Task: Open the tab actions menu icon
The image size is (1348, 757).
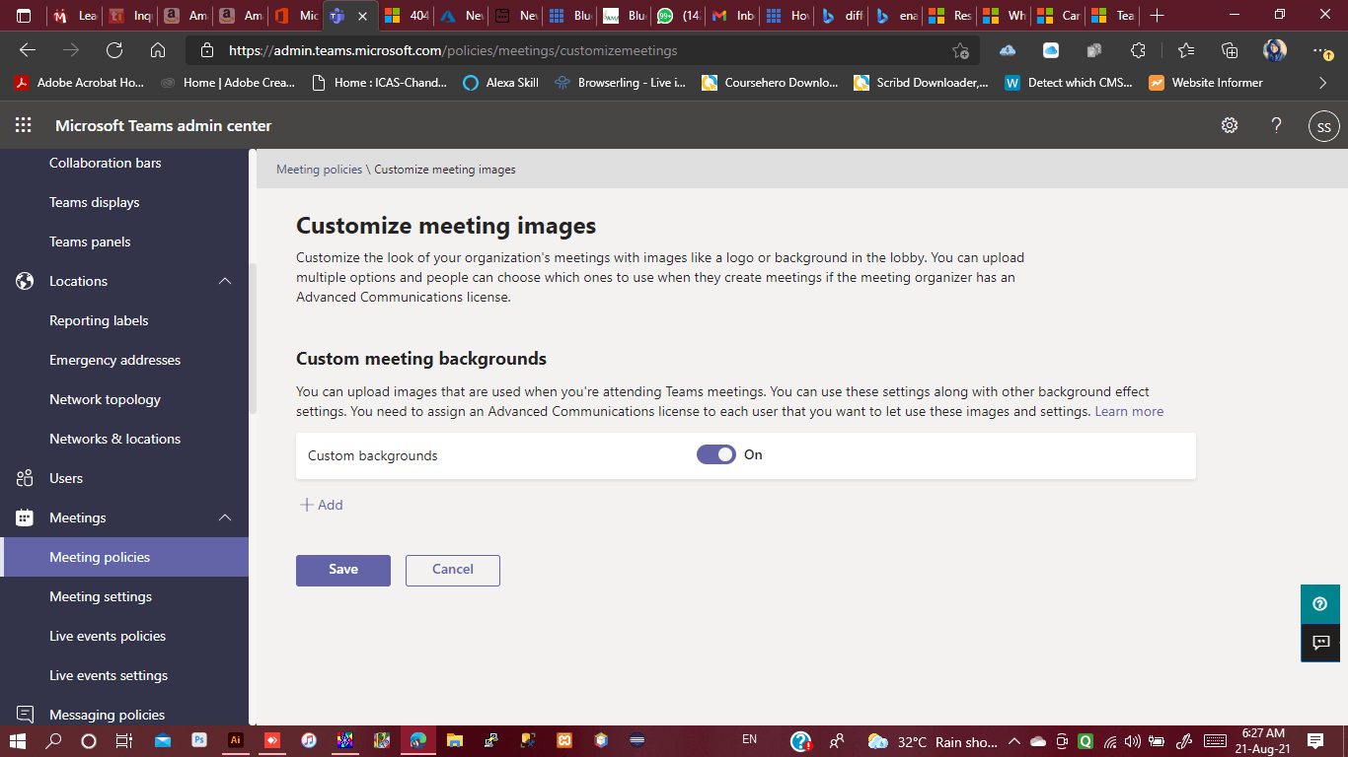Action: click(x=24, y=16)
